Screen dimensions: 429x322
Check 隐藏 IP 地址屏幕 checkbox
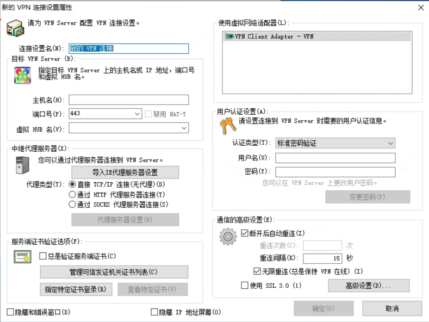coord(154,312)
